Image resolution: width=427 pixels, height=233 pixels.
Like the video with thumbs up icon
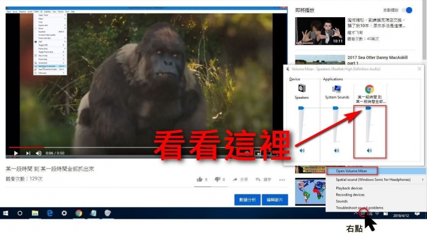point(200,179)
